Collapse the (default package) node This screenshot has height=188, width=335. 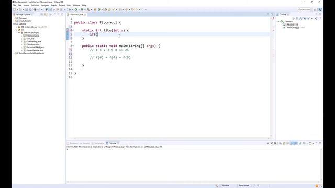pyautogui.click(x=19, y=32)
